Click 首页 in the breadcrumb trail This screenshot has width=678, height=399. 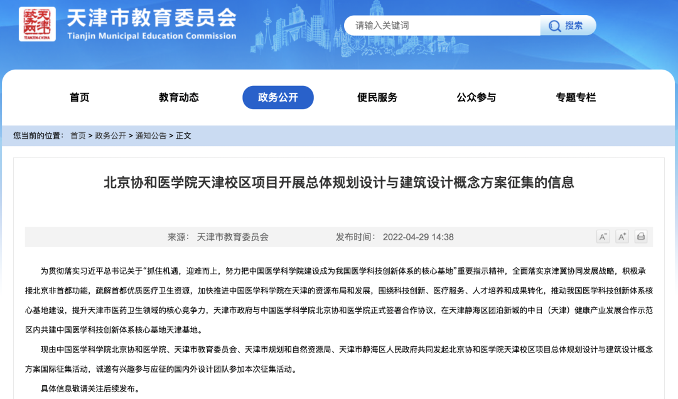(77, 134)
